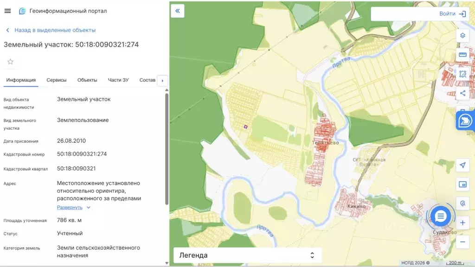
Task: Switch to the Части ЗУ tab
Action: pos(118,80)
